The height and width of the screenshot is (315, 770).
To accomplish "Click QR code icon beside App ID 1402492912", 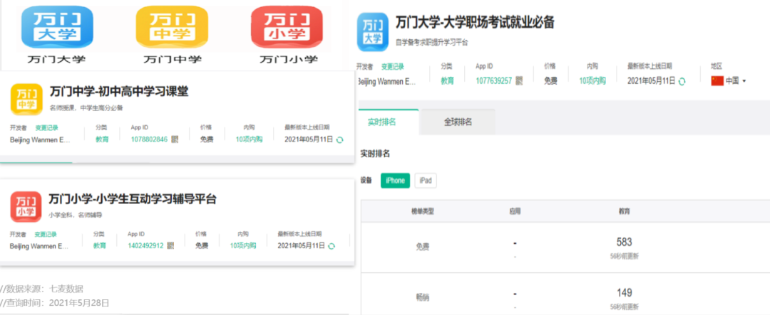I will [171, 246].
